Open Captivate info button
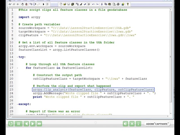The width and height of the screenshot is (180, 135). click(x=138, y=124)
